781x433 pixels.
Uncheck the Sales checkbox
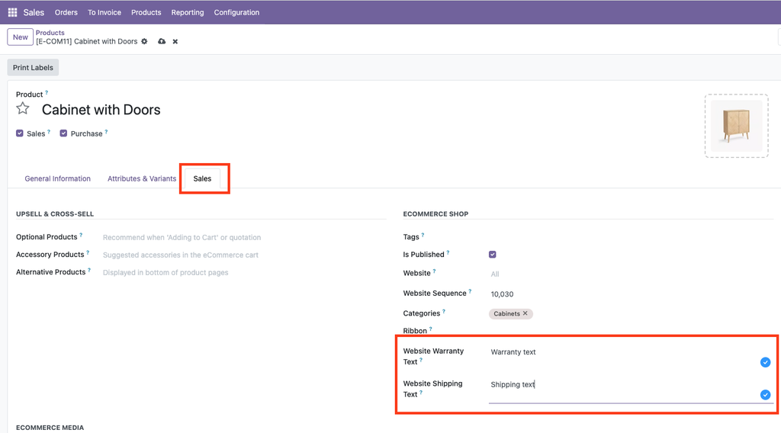20,133
